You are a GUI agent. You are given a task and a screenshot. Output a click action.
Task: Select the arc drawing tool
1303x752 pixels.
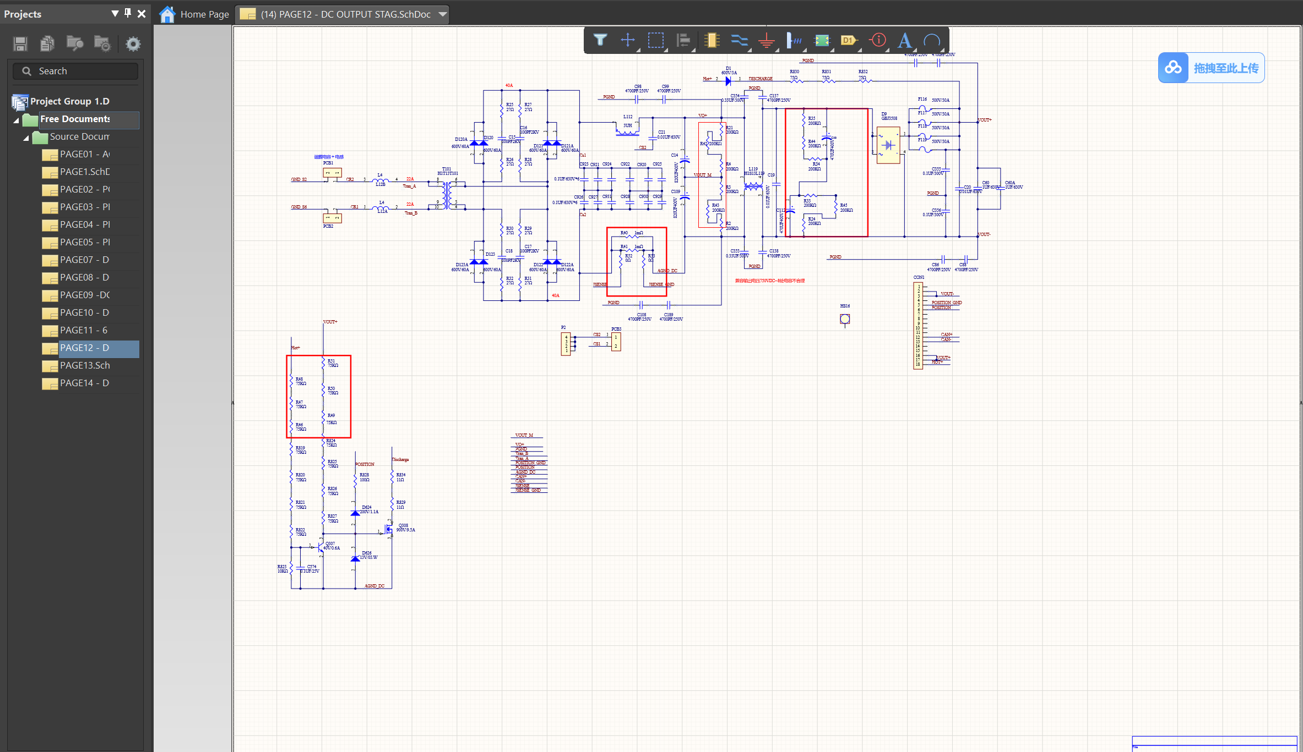coord(932,40)
